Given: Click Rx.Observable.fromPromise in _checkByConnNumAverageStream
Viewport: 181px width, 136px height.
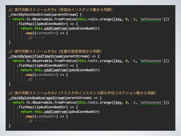Looking at the screenshot, I should pos(51,102).
